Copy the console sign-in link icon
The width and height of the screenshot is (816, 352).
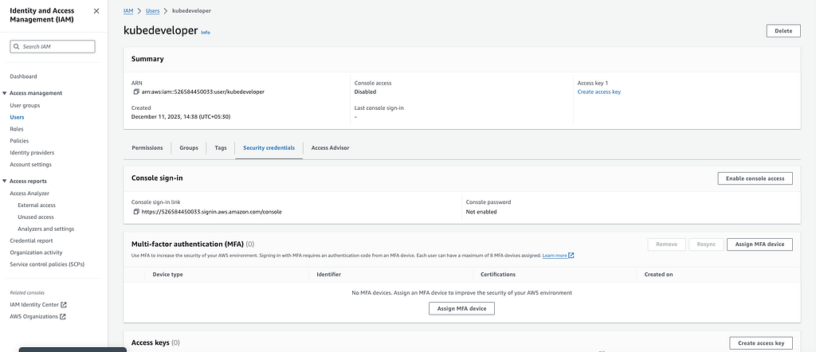click(136, 212)
